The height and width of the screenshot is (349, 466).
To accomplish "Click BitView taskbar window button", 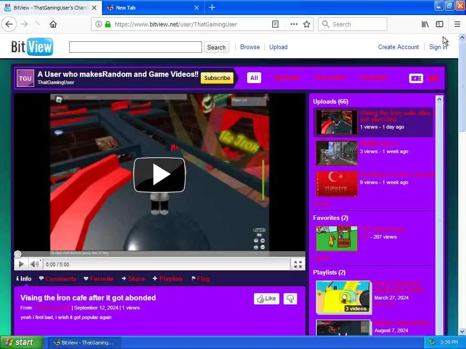I will click(85, 343).
